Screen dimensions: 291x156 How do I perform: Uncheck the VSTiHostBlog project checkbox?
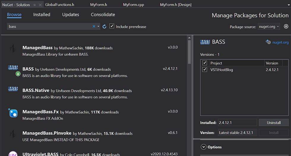tap(205, 70)
